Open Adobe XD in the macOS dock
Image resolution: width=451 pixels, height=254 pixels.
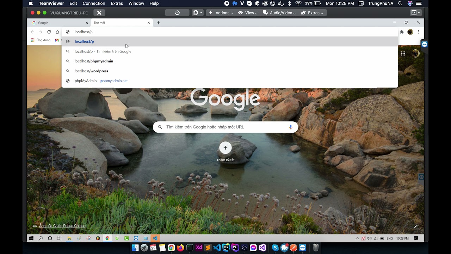(x=199, y=248)
